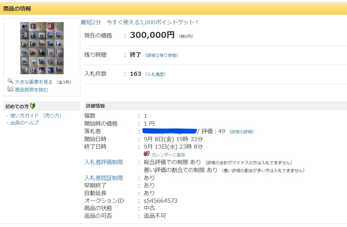Click the magnifying glass icon beside 大きな画像を見る
This screenshot has width=347, height=227.
(10, 81)
